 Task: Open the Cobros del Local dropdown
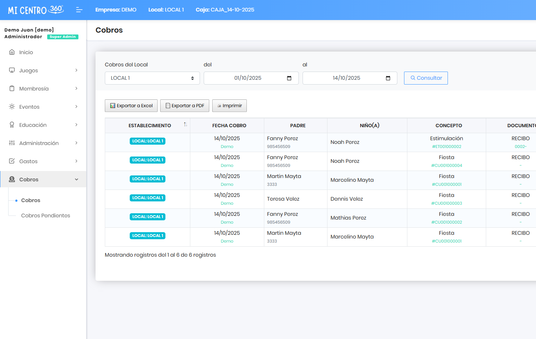[x=152, y=78]
